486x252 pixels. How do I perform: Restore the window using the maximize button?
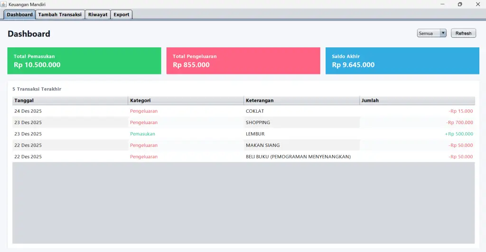(x=459, y=4)
